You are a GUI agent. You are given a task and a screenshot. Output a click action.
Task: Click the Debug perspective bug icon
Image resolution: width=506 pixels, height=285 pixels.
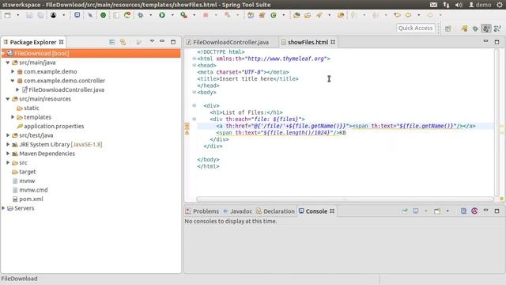coord(475,28)
